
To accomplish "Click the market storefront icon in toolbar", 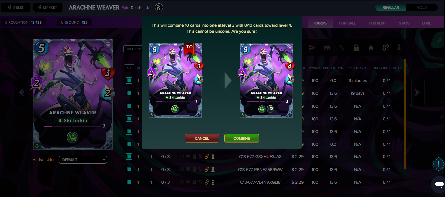I will (327, 48).
